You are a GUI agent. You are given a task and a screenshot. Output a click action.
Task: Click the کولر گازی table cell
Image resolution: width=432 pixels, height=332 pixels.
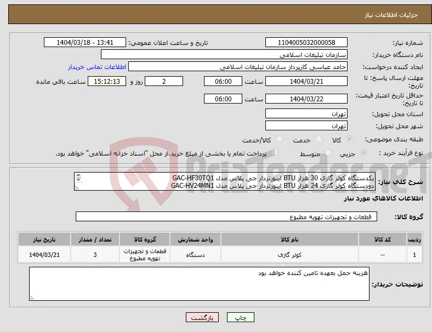pyautogui.click(x=289, y=255)
